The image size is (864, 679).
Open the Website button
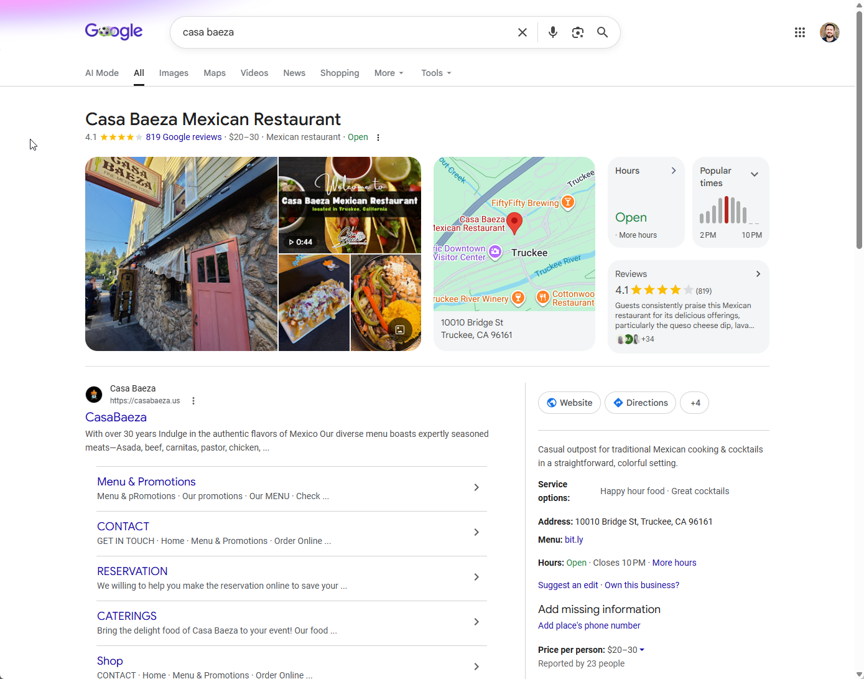pyautogui.click(x=569, y=403)
